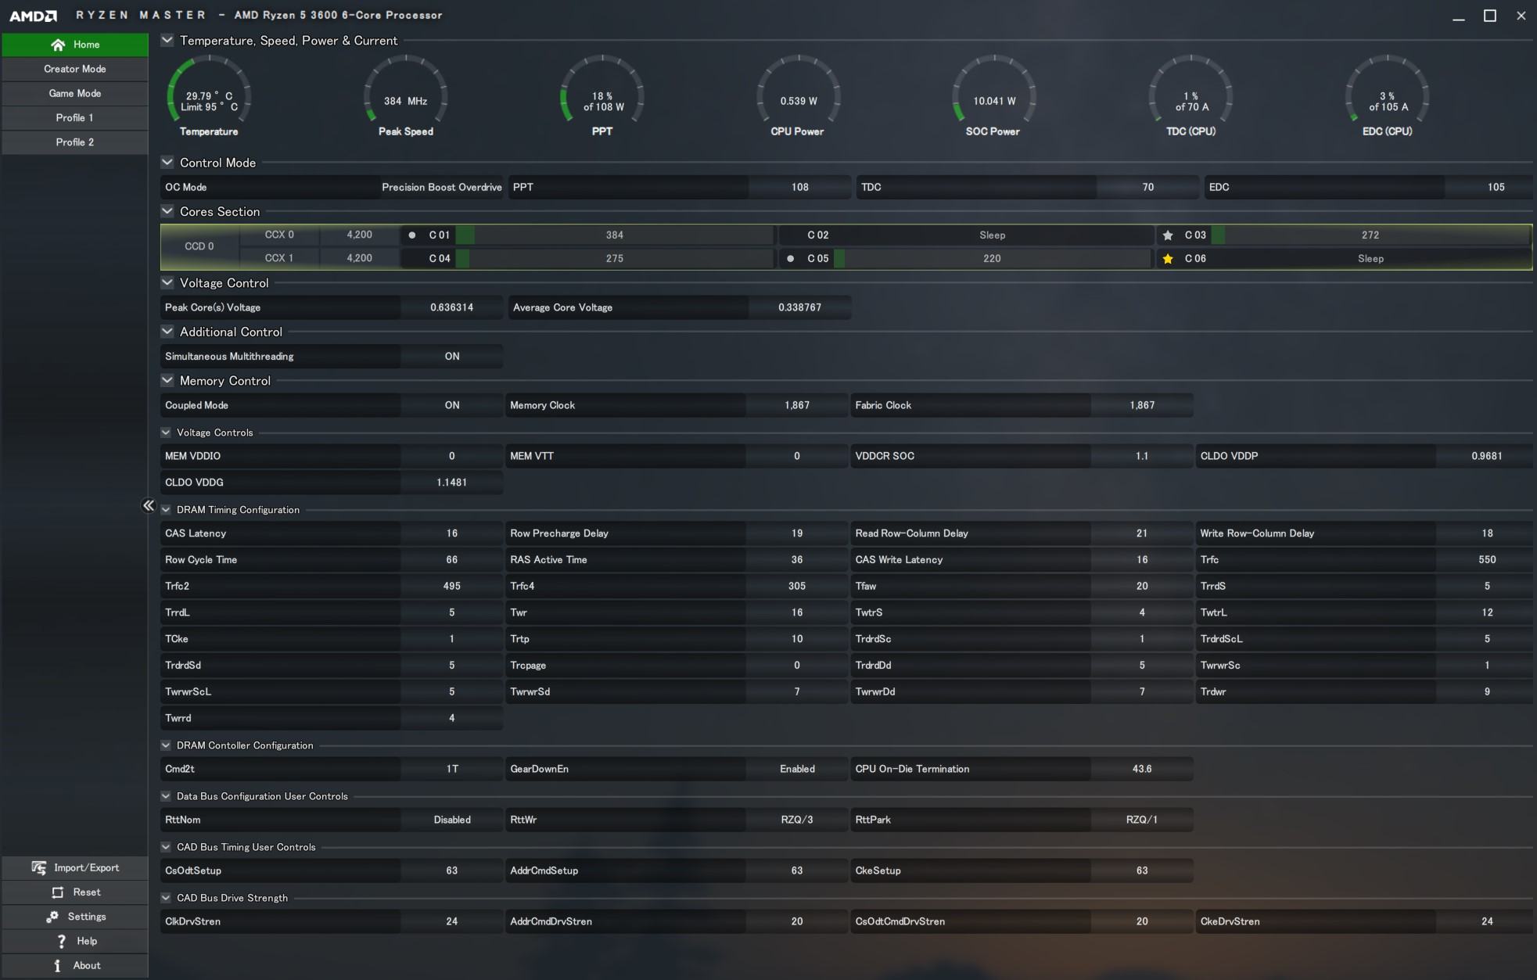Click the CkeDrvStren 24 value
Viewport: 1537px width, 980px height.
tap(1487, 921)
